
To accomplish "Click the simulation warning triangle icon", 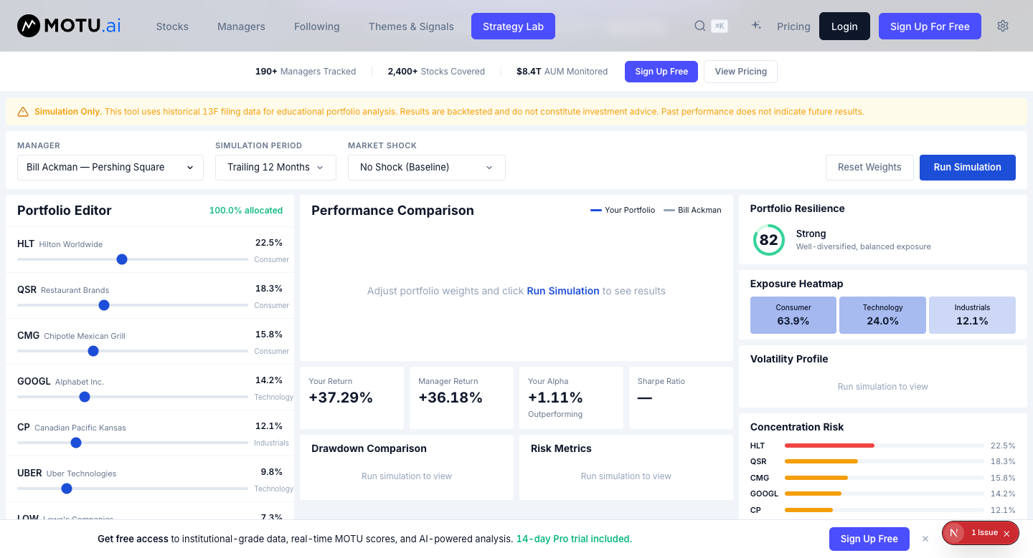I will point(23,112).
